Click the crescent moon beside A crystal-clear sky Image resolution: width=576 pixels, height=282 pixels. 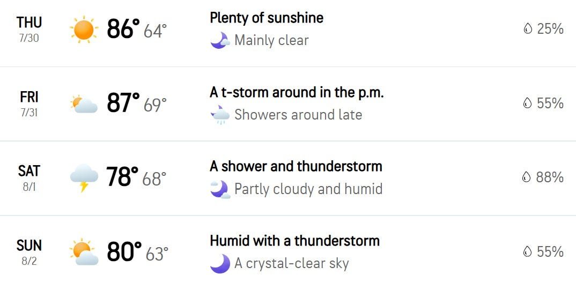pyautogui.click(x=220, y=264)
